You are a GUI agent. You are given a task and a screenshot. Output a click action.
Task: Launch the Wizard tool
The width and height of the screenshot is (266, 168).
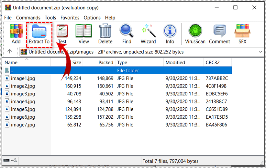coord(148,34)
